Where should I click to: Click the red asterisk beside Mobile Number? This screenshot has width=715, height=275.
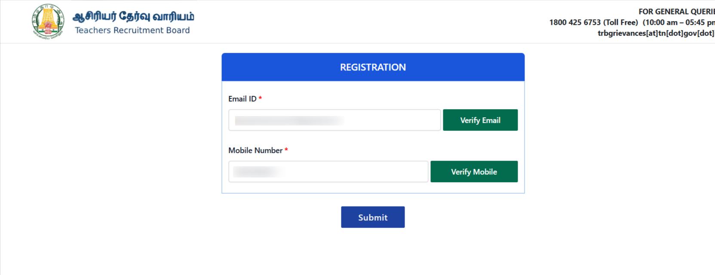click(286, 150)
